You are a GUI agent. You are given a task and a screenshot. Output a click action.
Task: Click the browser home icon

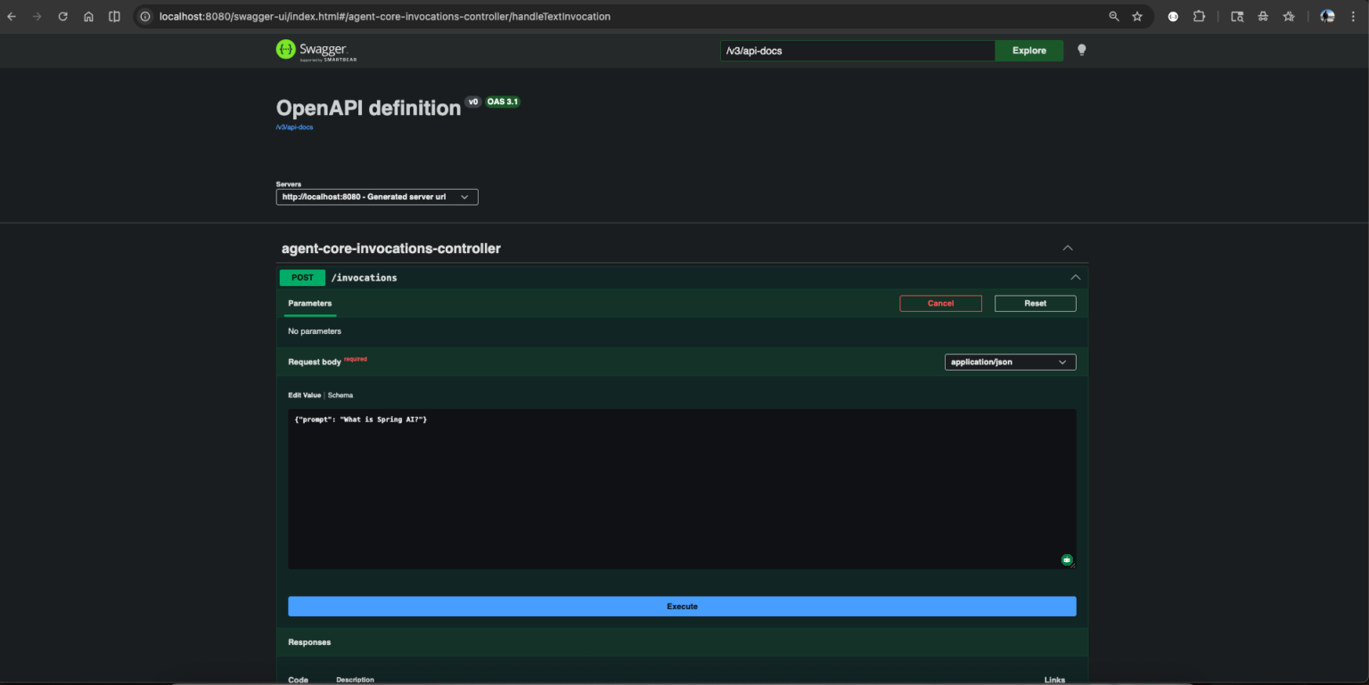coord(88,16)
